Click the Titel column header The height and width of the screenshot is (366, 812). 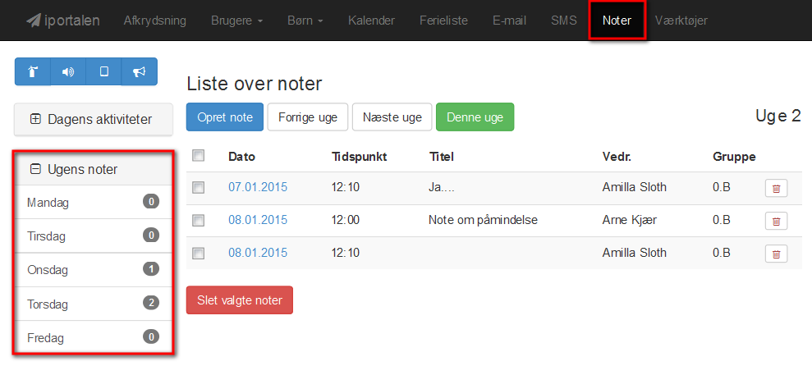pos(441,157)
